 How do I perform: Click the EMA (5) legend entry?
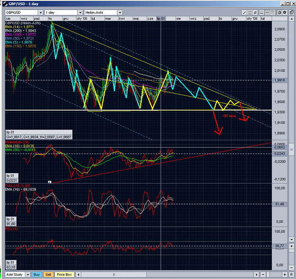(18, 42)
